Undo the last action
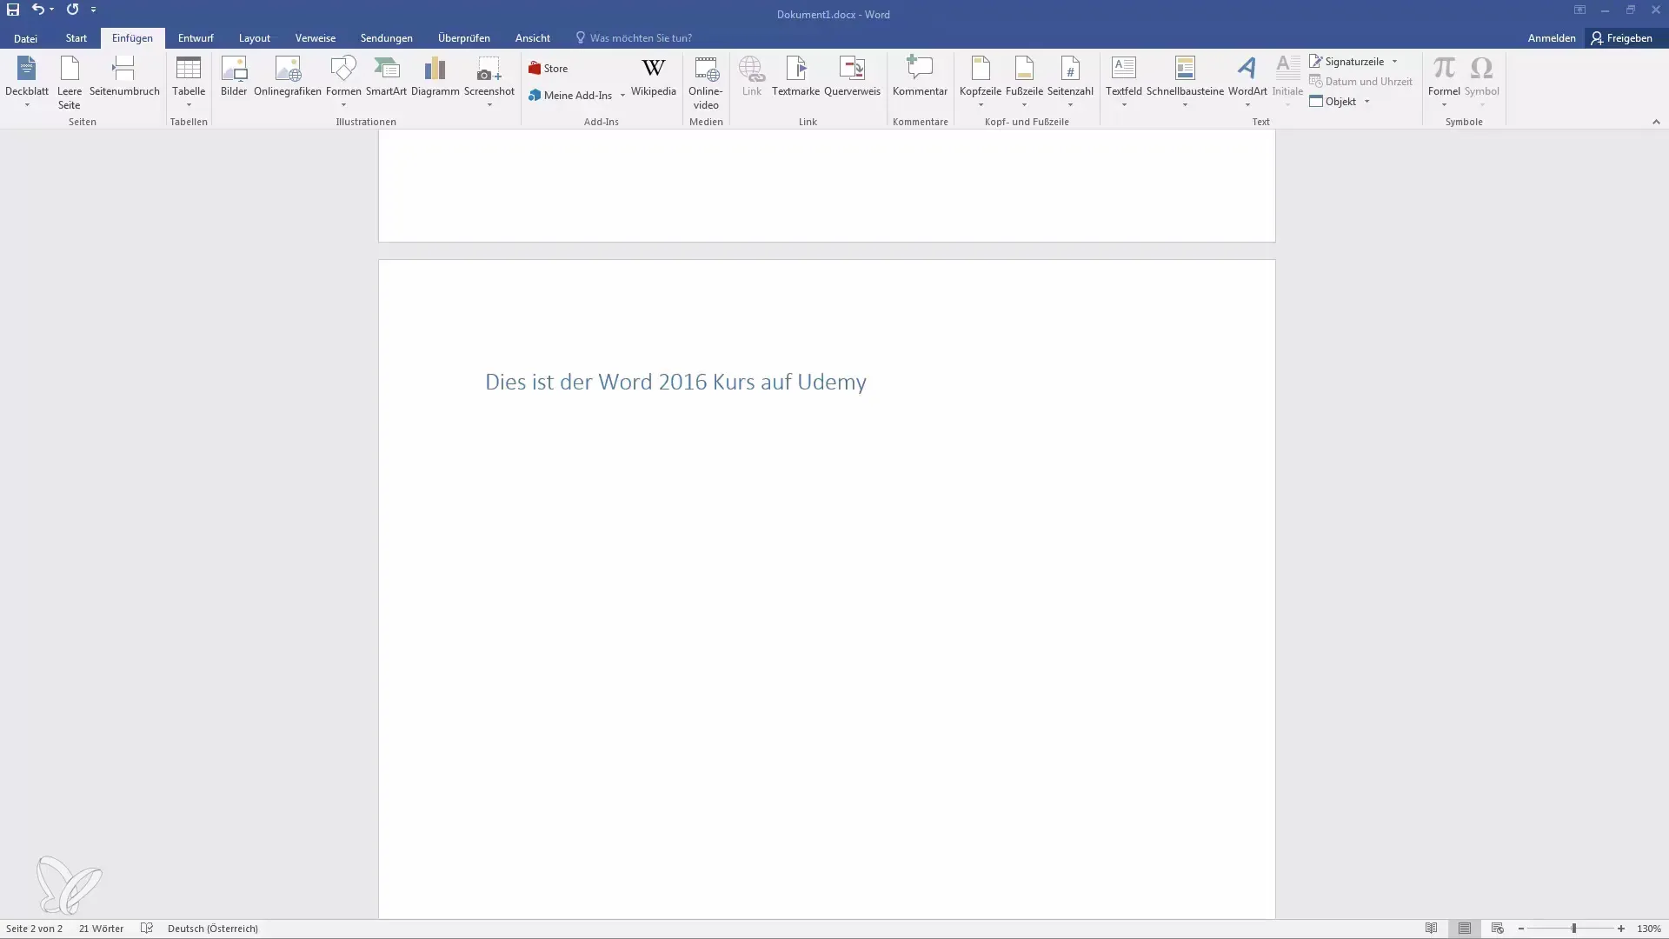This screenshot has height=939, width=1669. pos(37,10)
